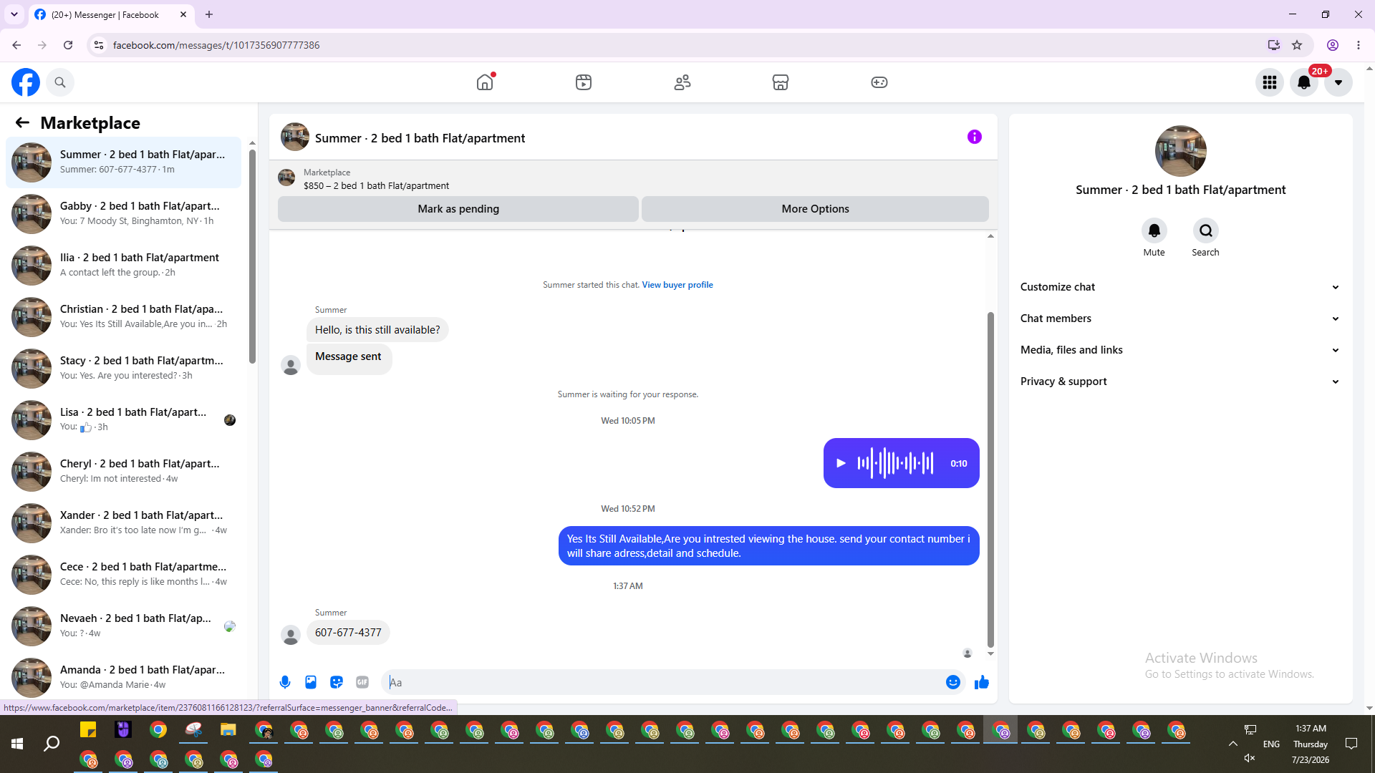Viewport: 1375px width, 773px height.
Task: Open Lisa conversation
Action: (x=124, y=420)
